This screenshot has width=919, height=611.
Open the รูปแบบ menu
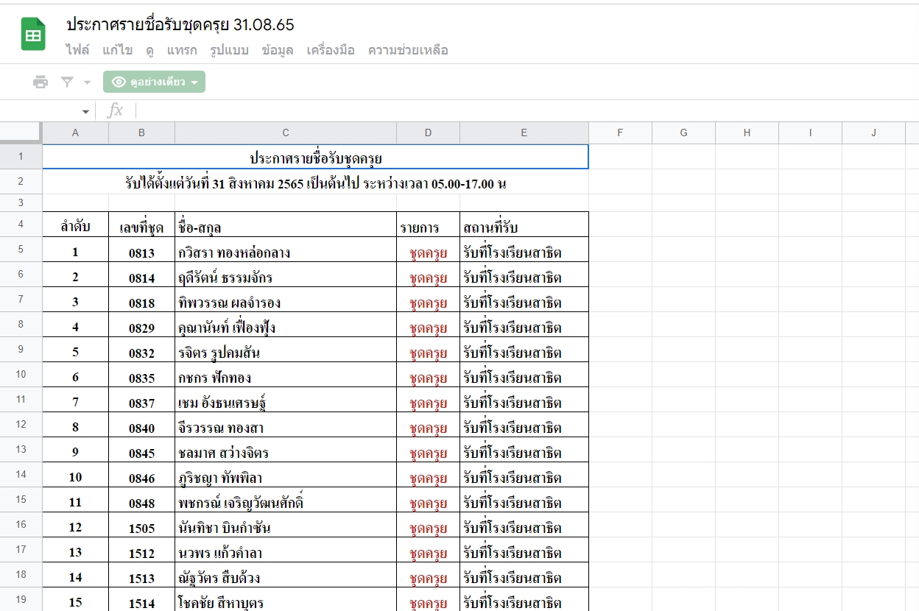(229, 51)
